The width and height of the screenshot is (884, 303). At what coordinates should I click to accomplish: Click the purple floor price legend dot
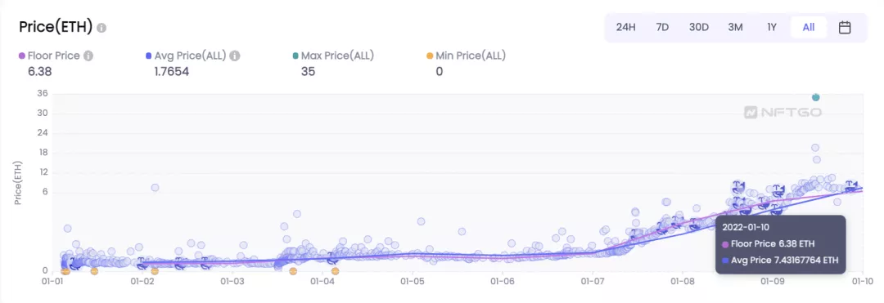click(22, 56)
